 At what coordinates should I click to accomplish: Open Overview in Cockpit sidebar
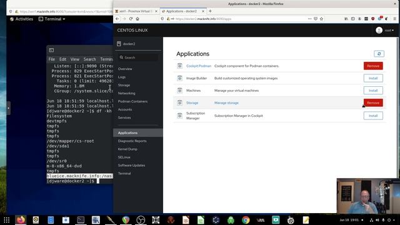coord(125,69)
